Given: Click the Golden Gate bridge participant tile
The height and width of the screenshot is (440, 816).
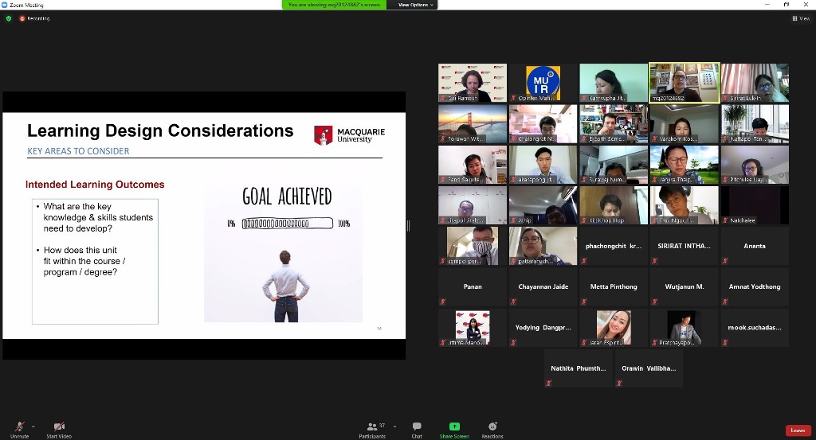Looking at the screenshot, I should [x=472, y=124].
